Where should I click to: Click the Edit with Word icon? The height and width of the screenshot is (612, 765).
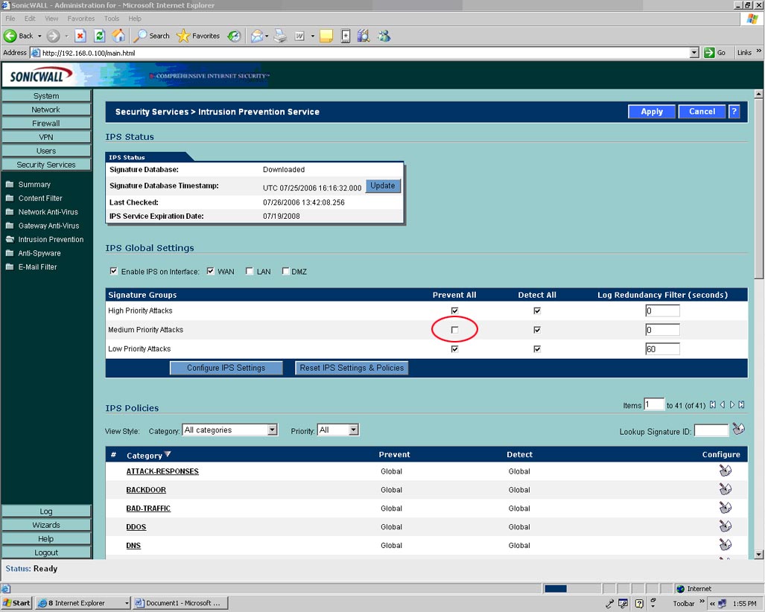click(299, 36)
